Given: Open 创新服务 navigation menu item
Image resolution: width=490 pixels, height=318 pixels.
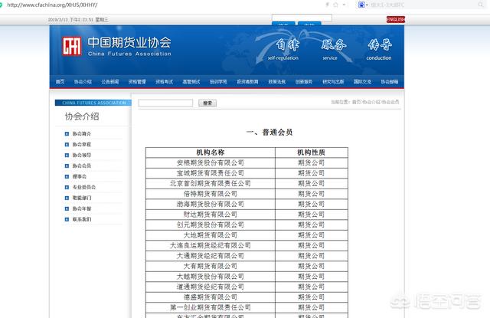Looking at the screenshot, I should [304, 82].
